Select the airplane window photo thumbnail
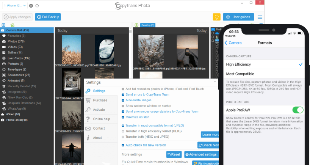This screenshot has width=310, height=165. (x=104, y=49)
